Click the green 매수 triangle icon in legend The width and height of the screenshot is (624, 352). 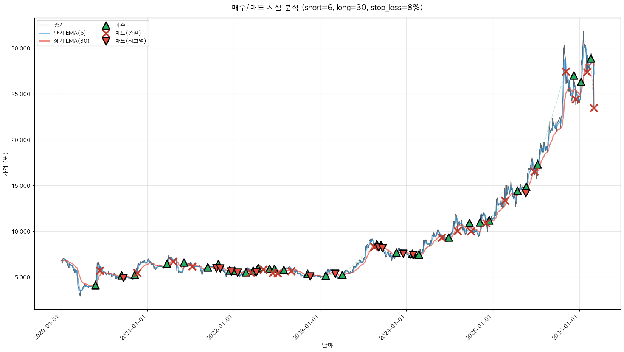coord(106,25)
